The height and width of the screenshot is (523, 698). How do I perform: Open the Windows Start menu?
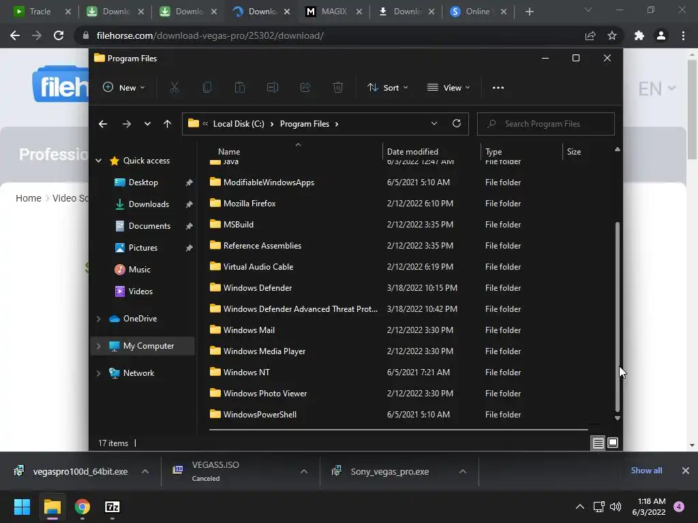(22, 507)
